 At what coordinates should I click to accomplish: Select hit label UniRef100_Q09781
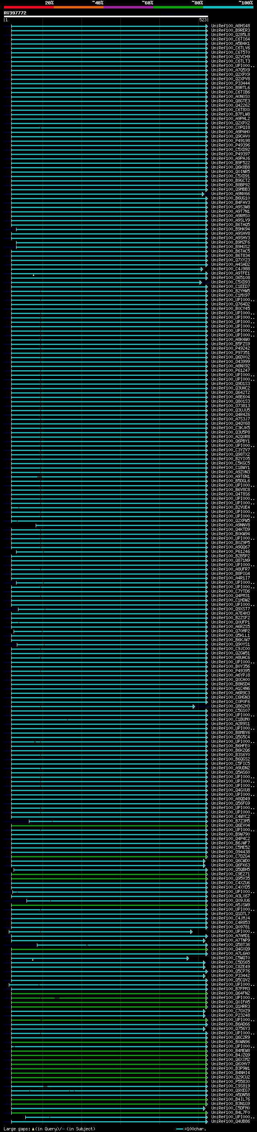tap(230, 927)
